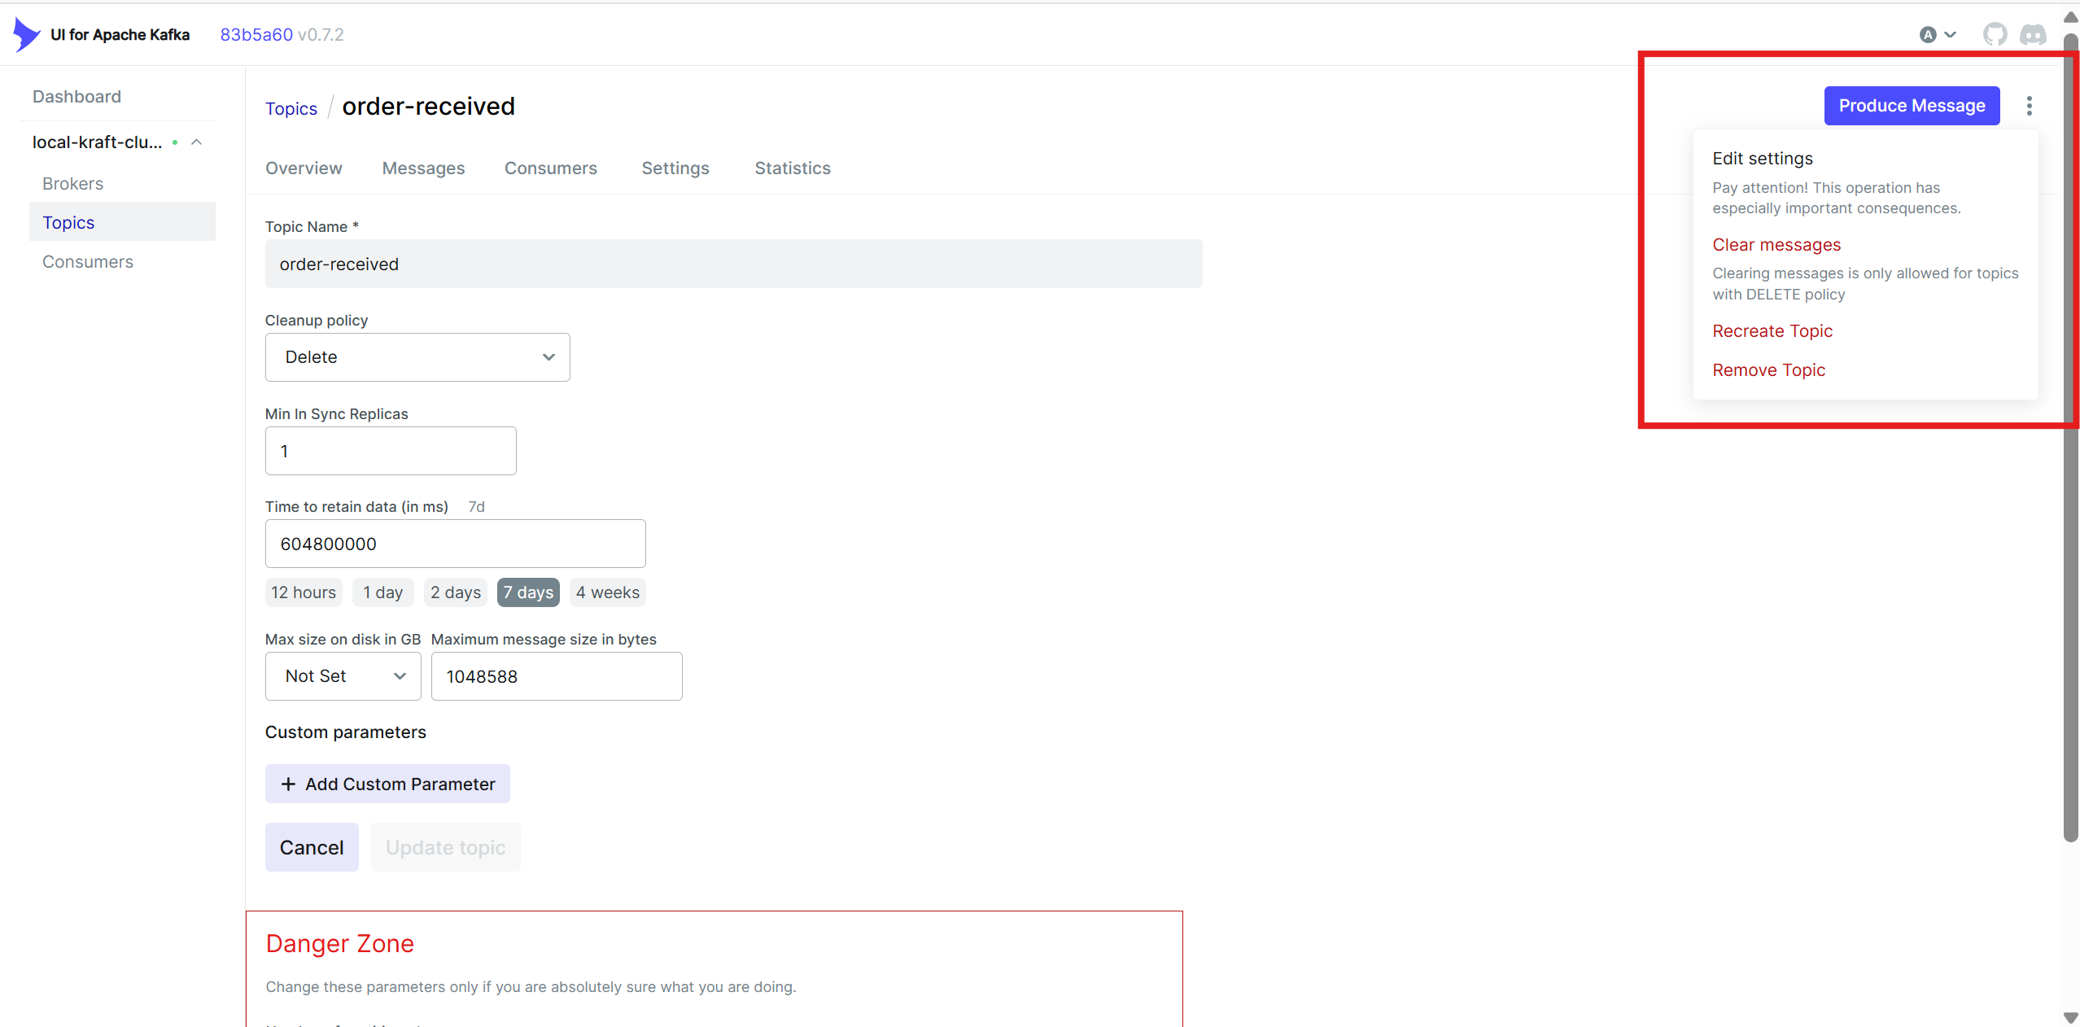Open the Cleanup policy dropdown
Image resolution: width=2080 pixels, height=1027 pixels.
click(x=417, y=357)
